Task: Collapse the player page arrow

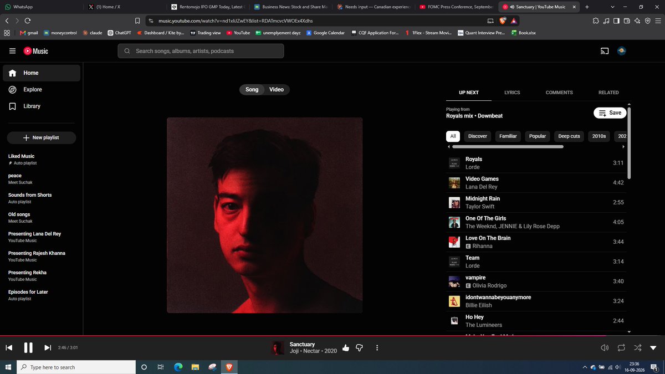Action: pos(653,348)
